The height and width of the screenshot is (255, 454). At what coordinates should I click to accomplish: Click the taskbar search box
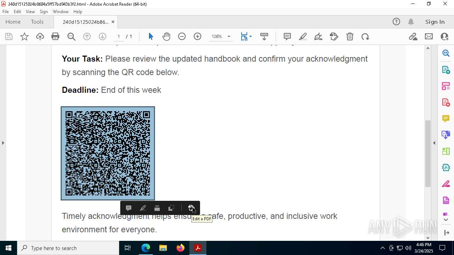coord(68,248)
